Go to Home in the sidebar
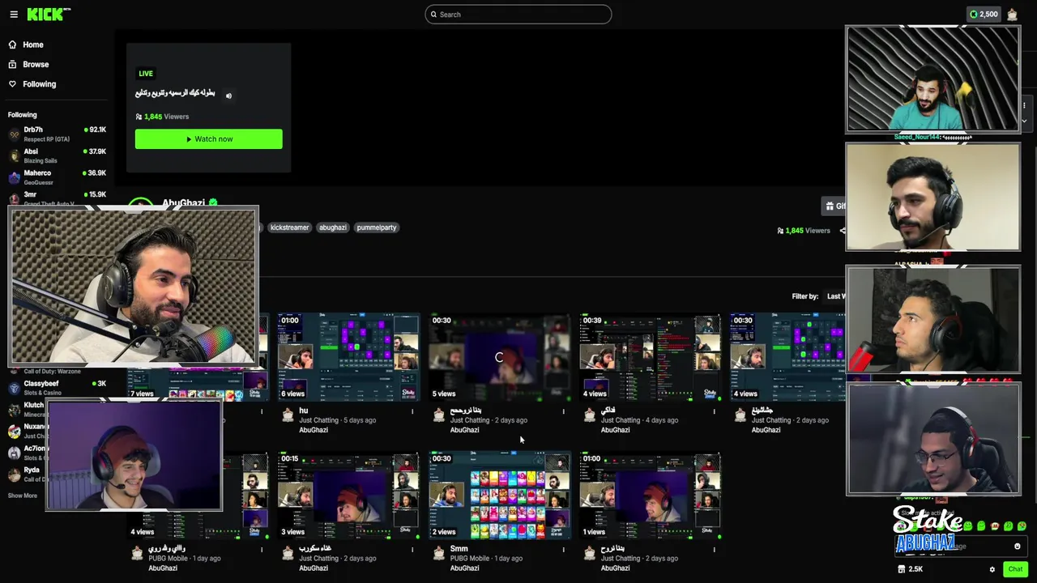1037x583 pixels. 26,45
